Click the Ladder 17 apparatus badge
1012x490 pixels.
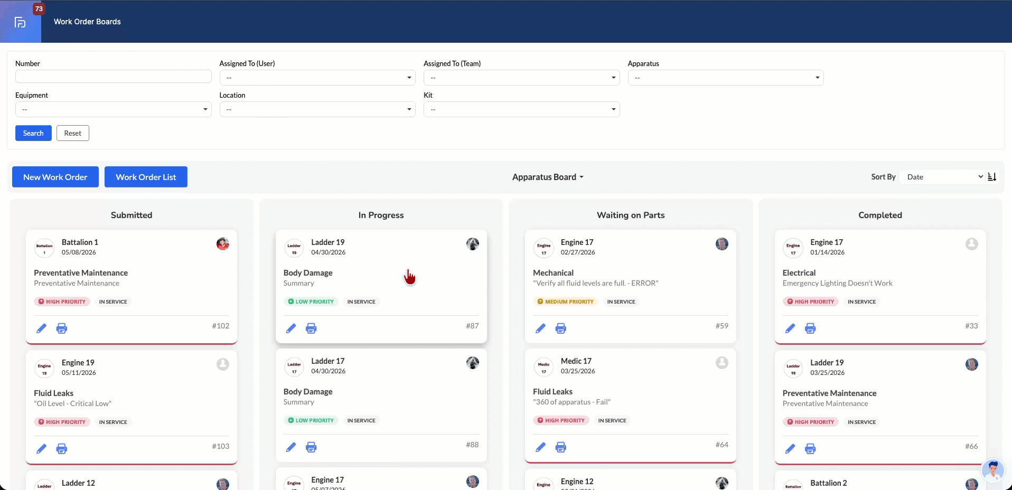294,366
